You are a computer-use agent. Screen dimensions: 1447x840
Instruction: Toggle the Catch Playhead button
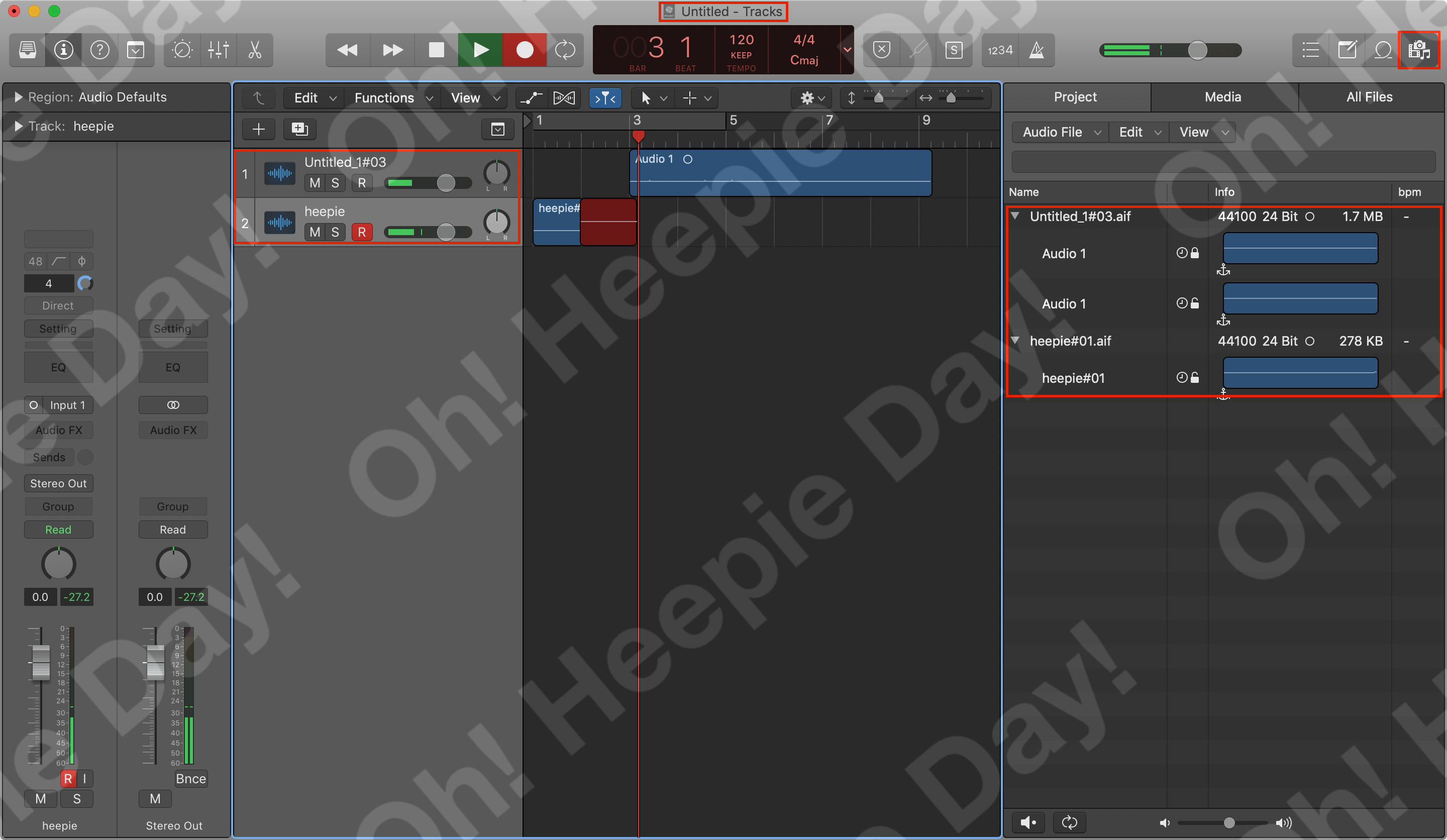click(x=605, y=98)
